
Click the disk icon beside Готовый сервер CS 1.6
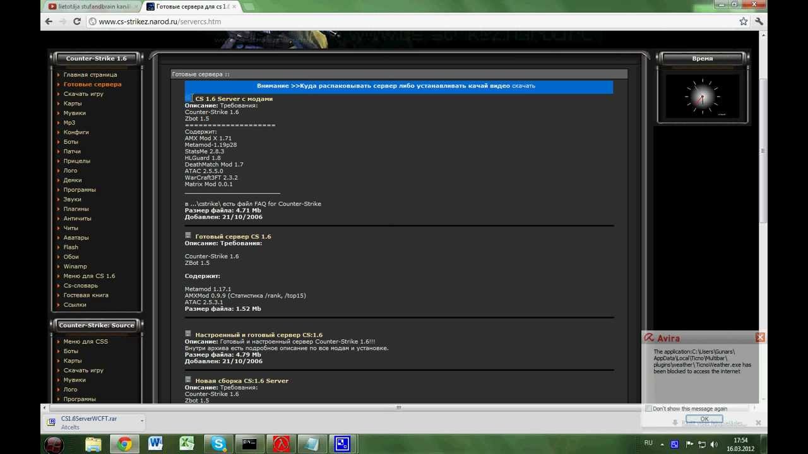click(188, 235)
